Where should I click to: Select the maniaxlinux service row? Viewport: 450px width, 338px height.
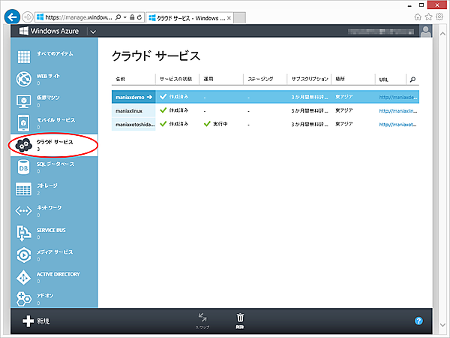click(x=131, y=110)
